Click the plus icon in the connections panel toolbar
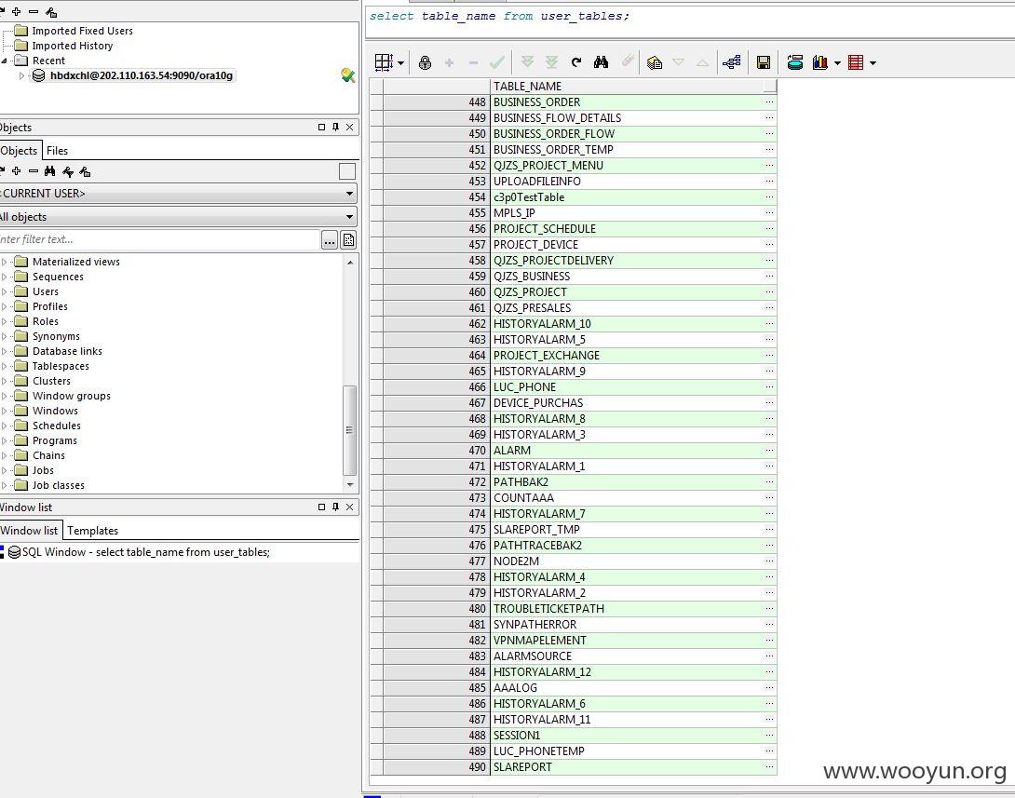Screen dimensions: 1015x798 point(16,12)
